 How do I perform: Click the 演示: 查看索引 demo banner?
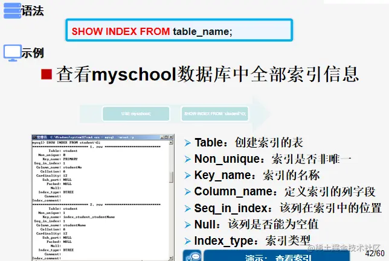[277, 256]
